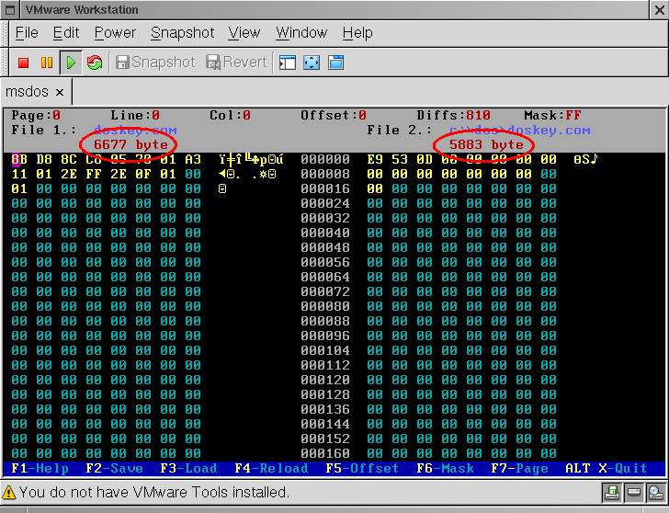
Task: Click the Mask:FF value
Action: pyautogui.click(x=552, y=115)
